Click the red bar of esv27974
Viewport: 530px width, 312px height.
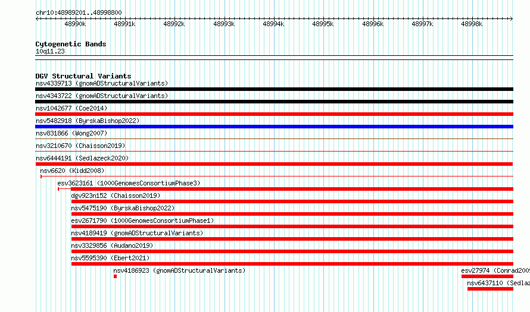pos(487,276)
